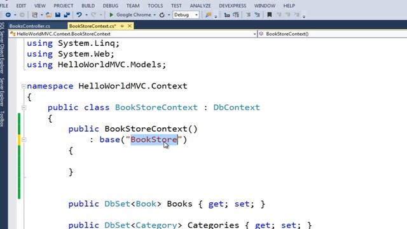This screenshot has width=407, height=229.
Task: Collapse the constructor outlining block
Action: [x=24, y=140]
